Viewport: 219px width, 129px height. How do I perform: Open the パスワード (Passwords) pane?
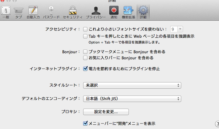point(51,12)
